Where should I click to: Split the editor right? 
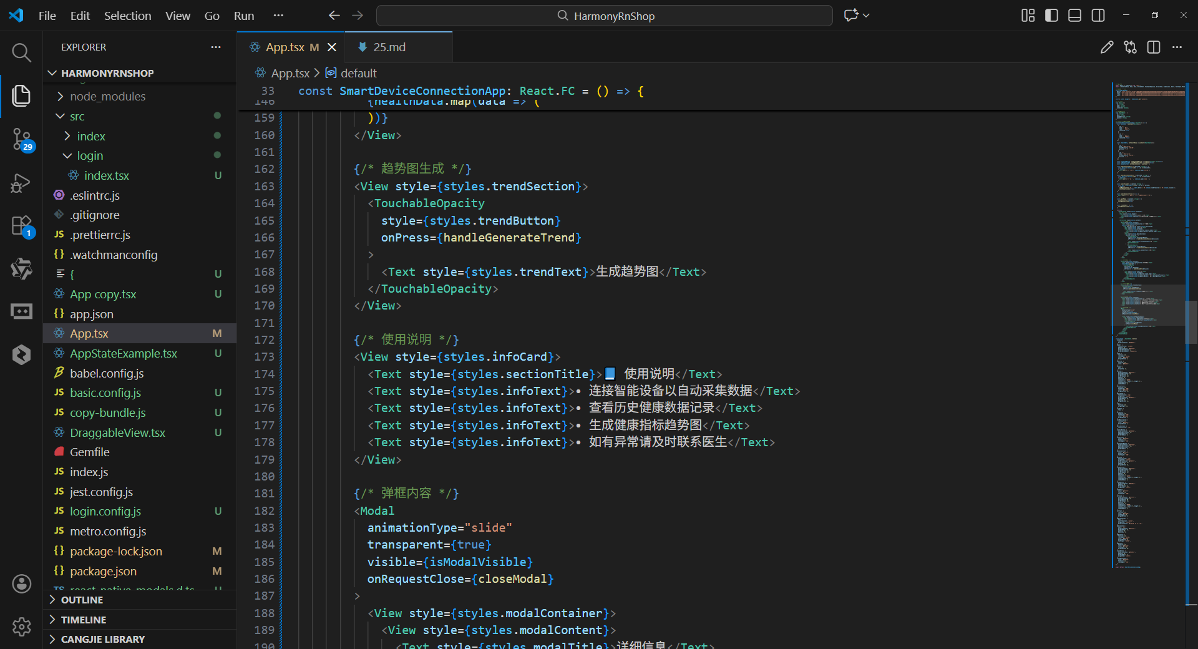click(1154, 47)
